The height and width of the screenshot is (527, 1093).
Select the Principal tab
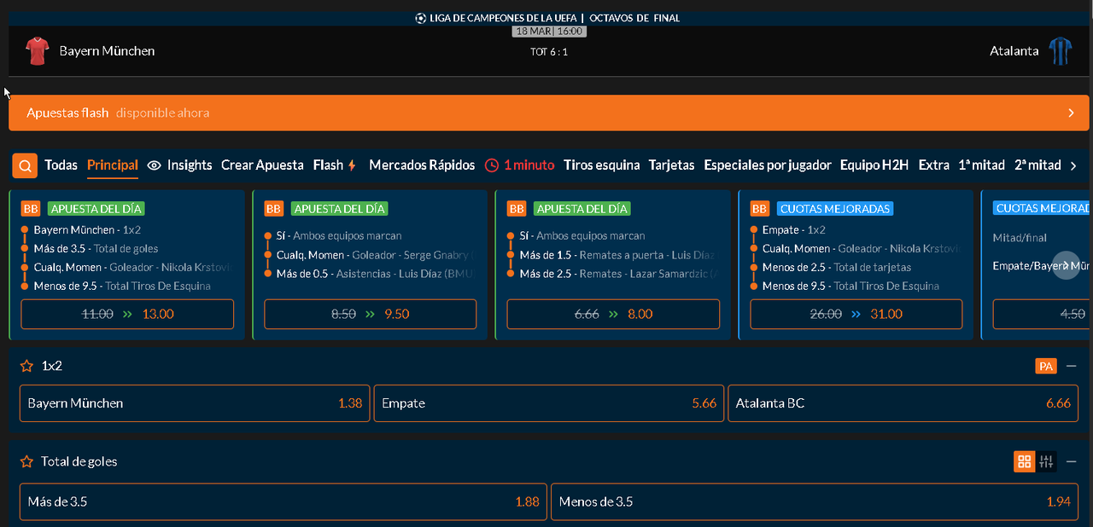[x=113, y=165]
